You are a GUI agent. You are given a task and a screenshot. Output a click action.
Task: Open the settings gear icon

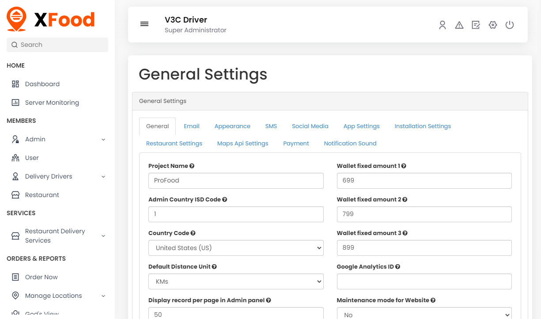click(x=492, y=25)
